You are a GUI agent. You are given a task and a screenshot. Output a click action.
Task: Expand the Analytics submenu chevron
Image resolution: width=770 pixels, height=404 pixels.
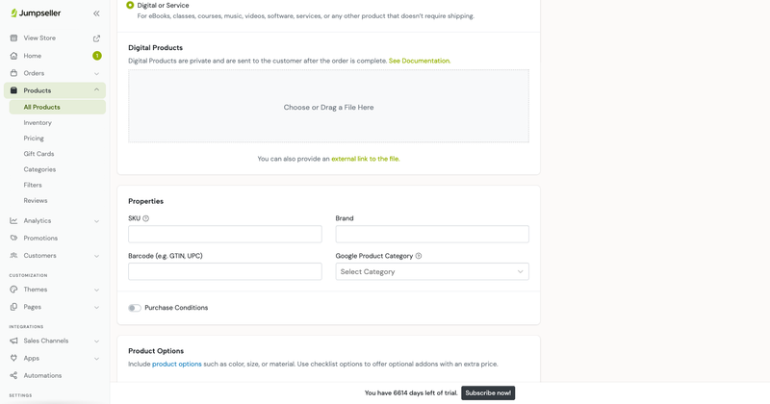pyautogui.click(x=97, y=221)
